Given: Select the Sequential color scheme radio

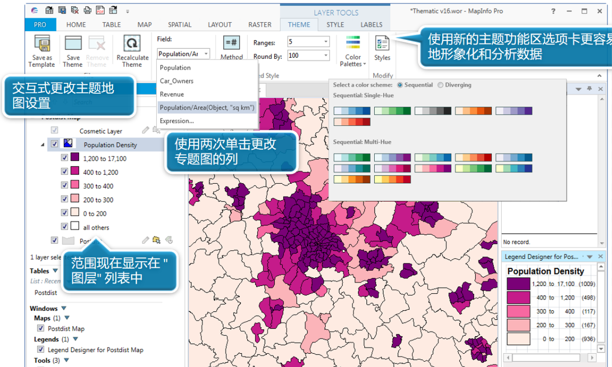Looking at the screenshot, I should click(x=400, y=85).
